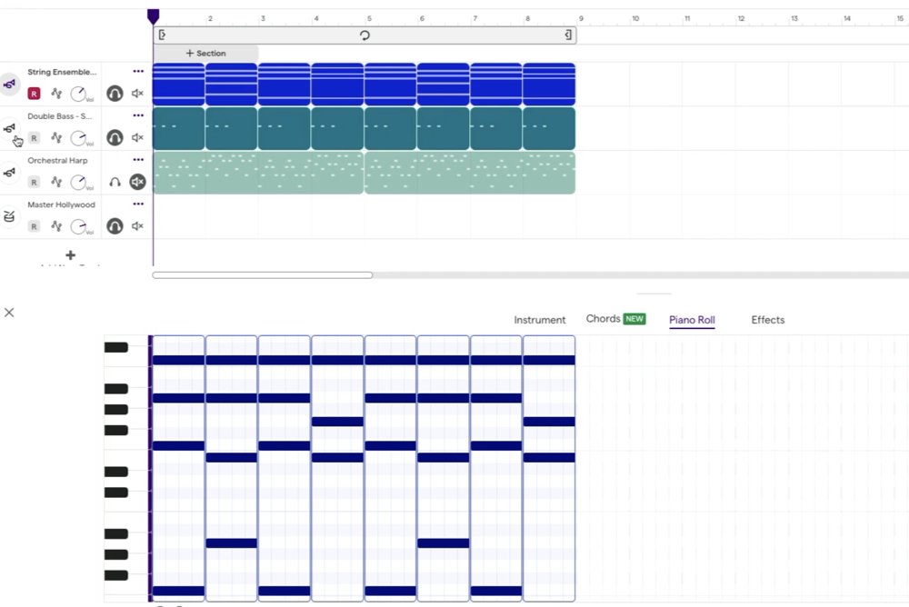Screen dimensions: 909x607
Task: Arm record on Orchestral Harp track
Action: click(35, 182)
